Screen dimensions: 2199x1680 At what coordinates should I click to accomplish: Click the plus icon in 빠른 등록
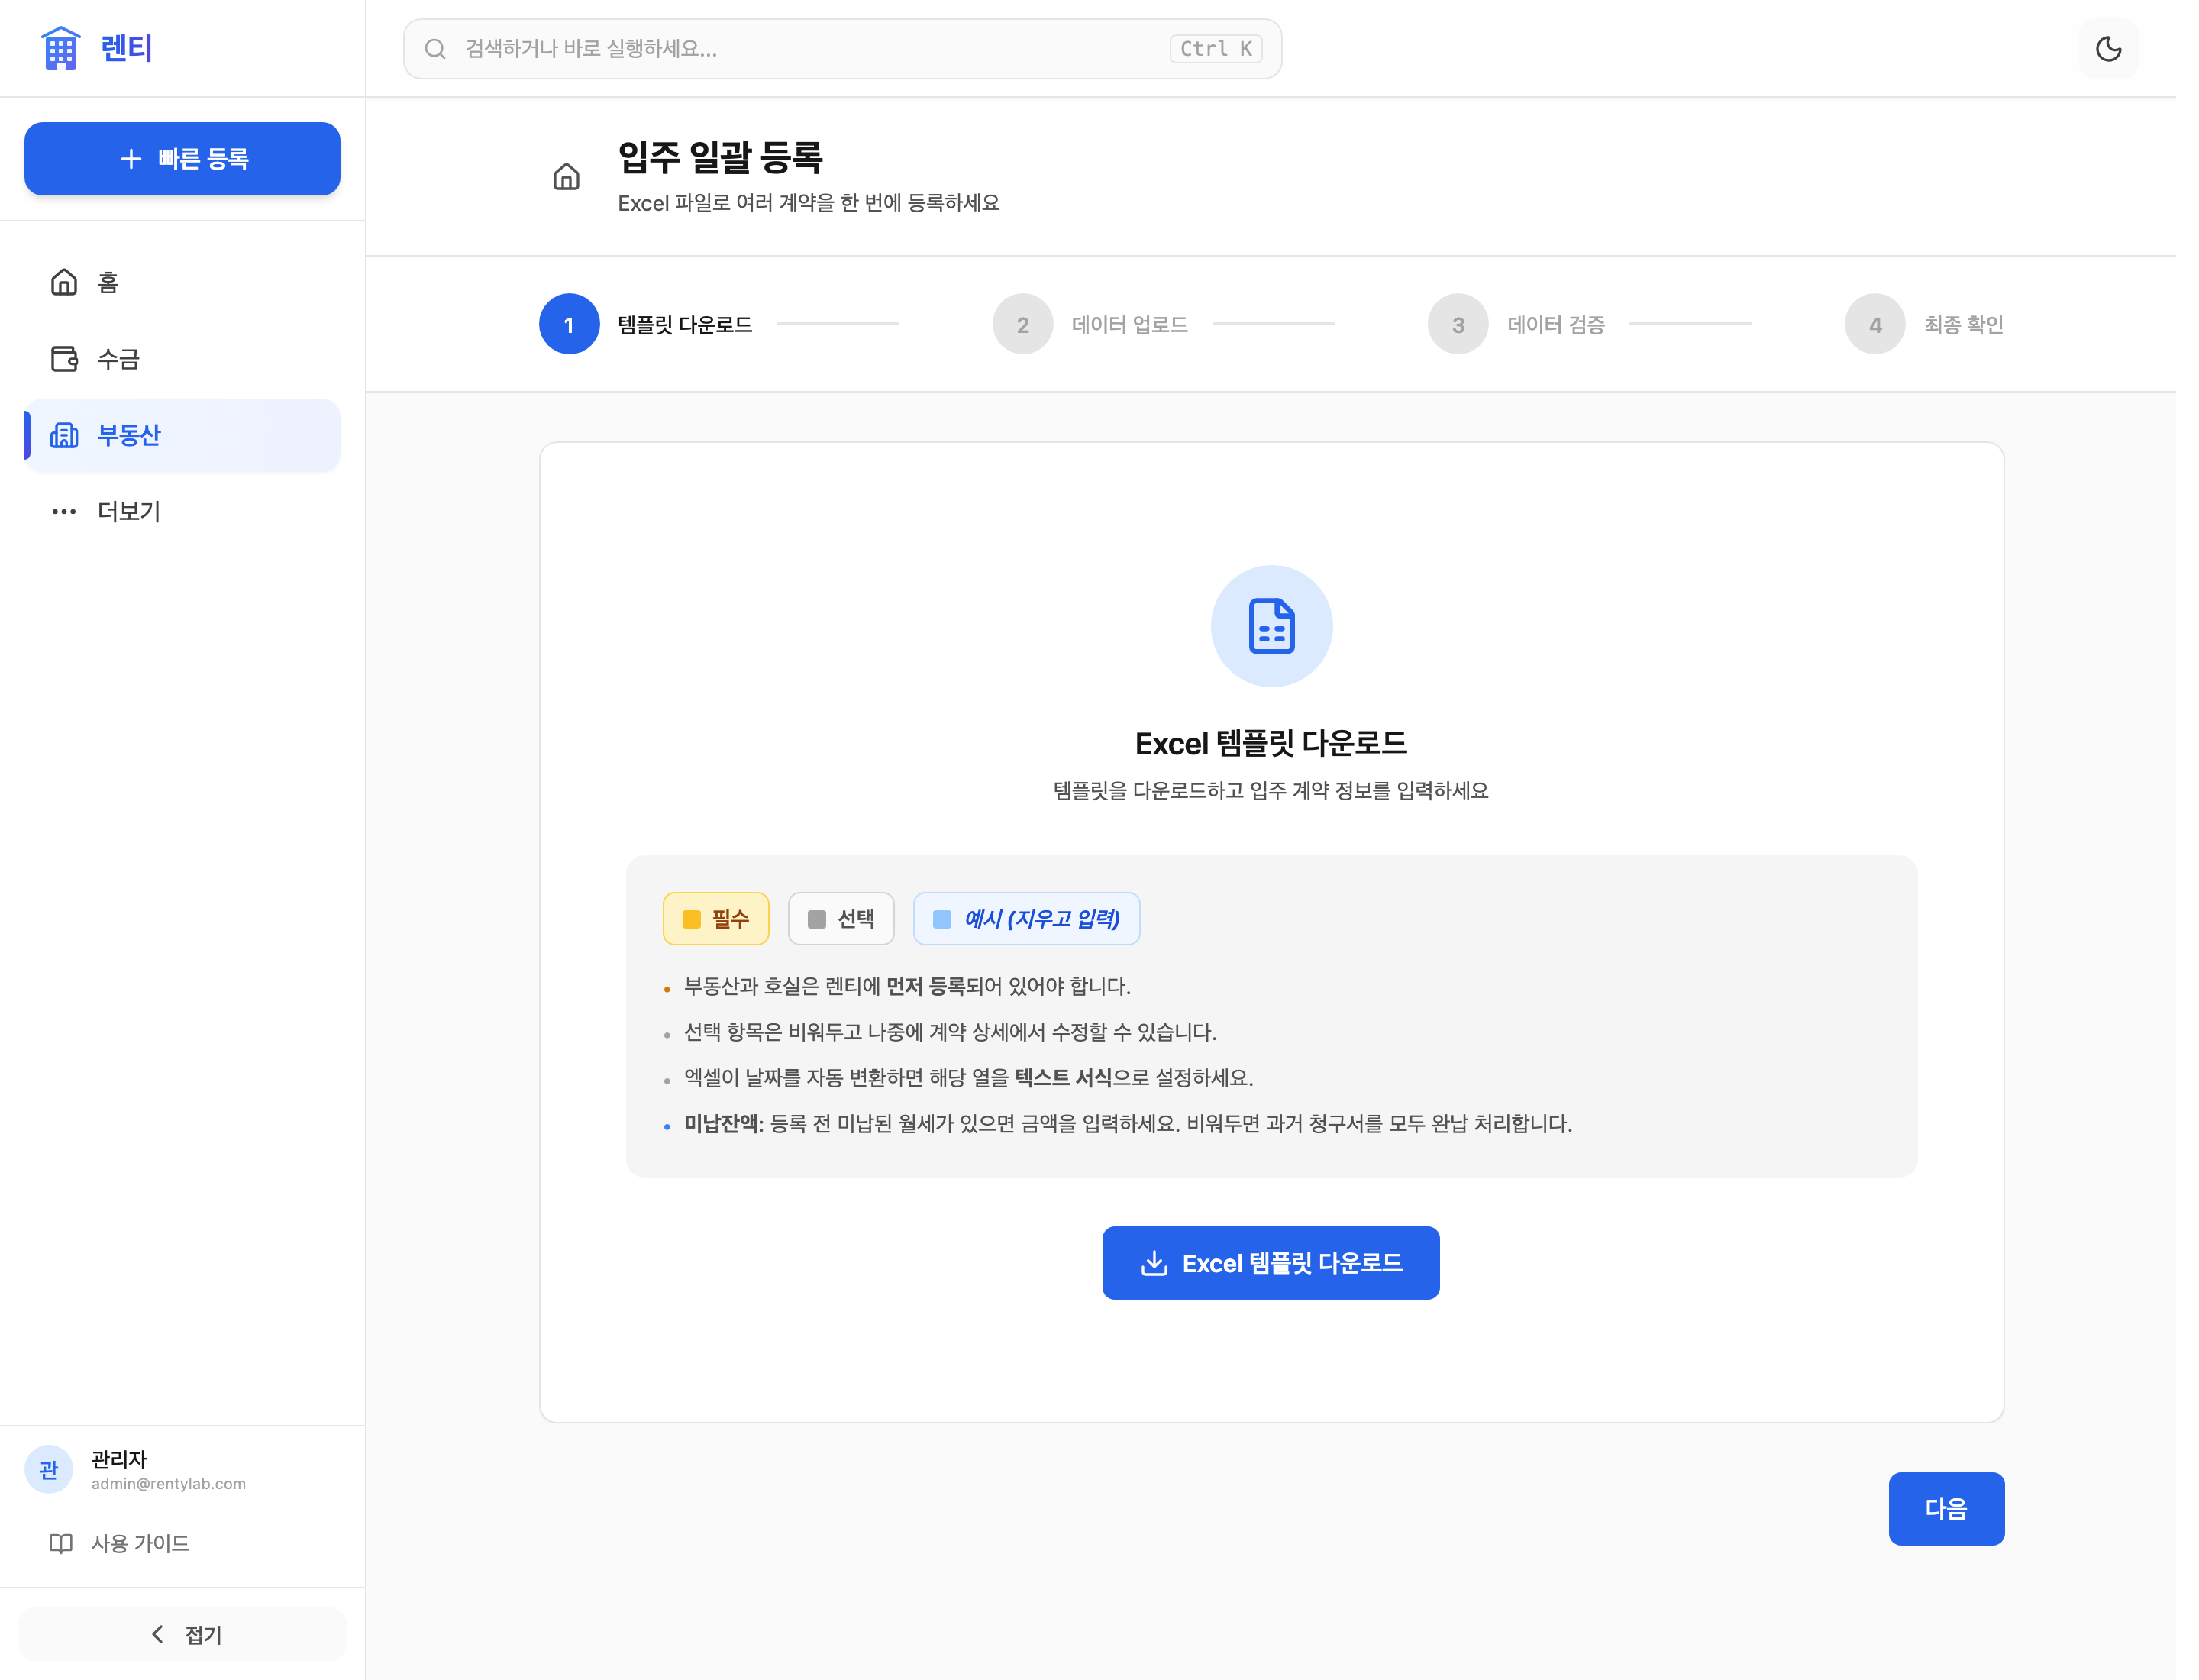click(x=131, y=158)
